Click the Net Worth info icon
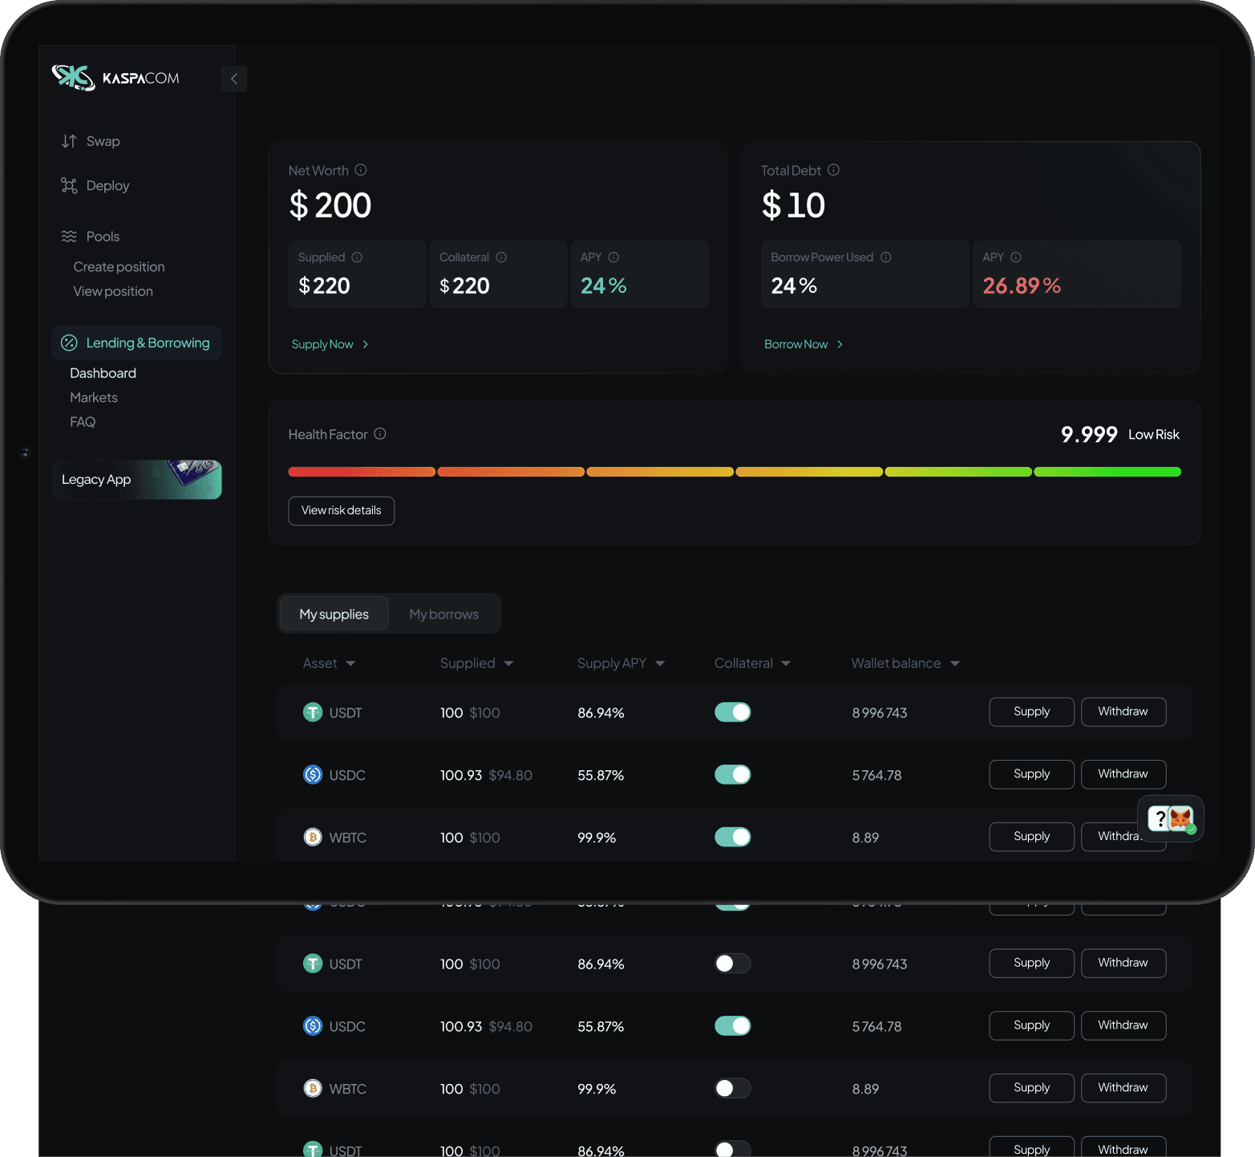The height and width of the screenshot is (1157, 1255). [361, 170]
